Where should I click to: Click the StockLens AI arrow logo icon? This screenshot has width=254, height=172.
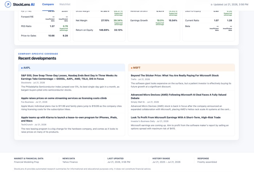click(x=8, y=4)
